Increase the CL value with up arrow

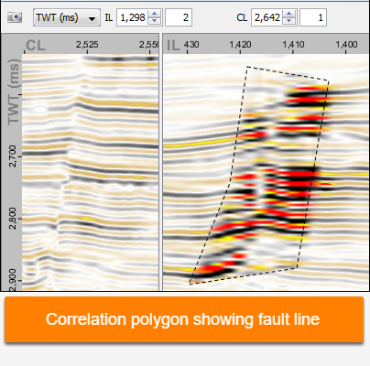289,14
